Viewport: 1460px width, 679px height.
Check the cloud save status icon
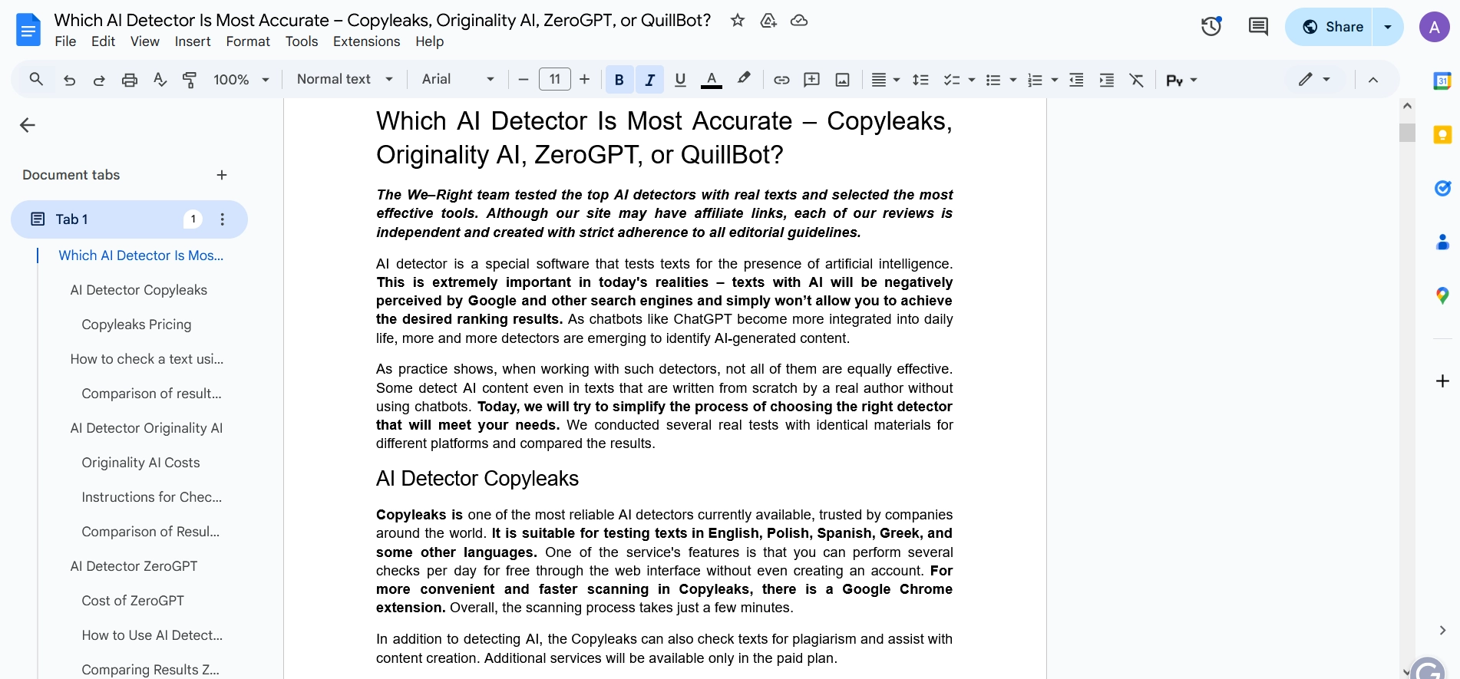click(799, 21)
